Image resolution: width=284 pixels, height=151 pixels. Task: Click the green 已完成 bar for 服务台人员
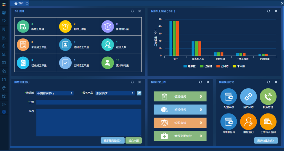[x=196, y=49]
